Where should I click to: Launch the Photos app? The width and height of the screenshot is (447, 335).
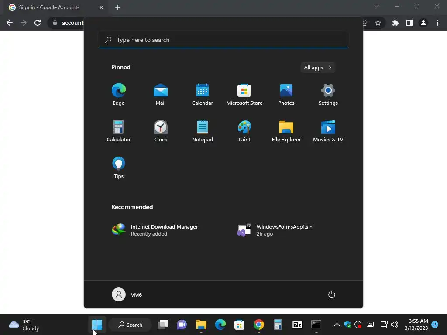pos(286,95)
